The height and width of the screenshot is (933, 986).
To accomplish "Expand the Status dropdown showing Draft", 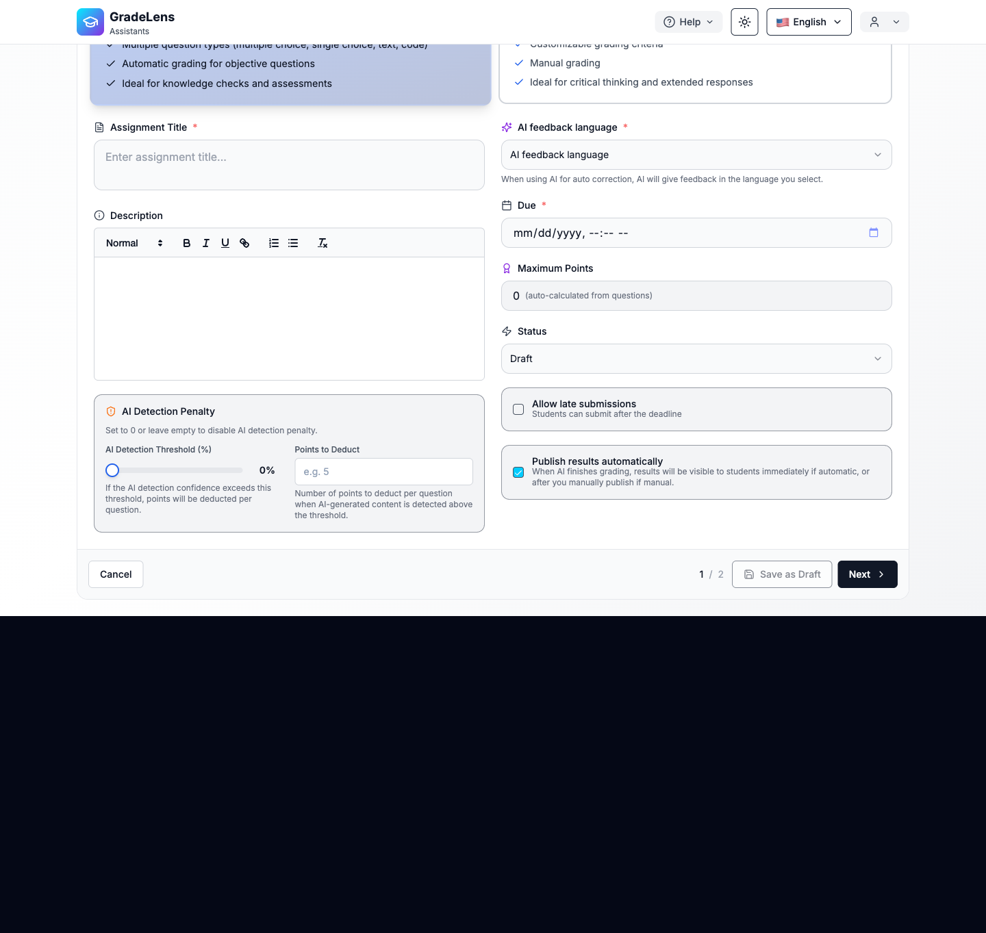I will pos(696,359).
